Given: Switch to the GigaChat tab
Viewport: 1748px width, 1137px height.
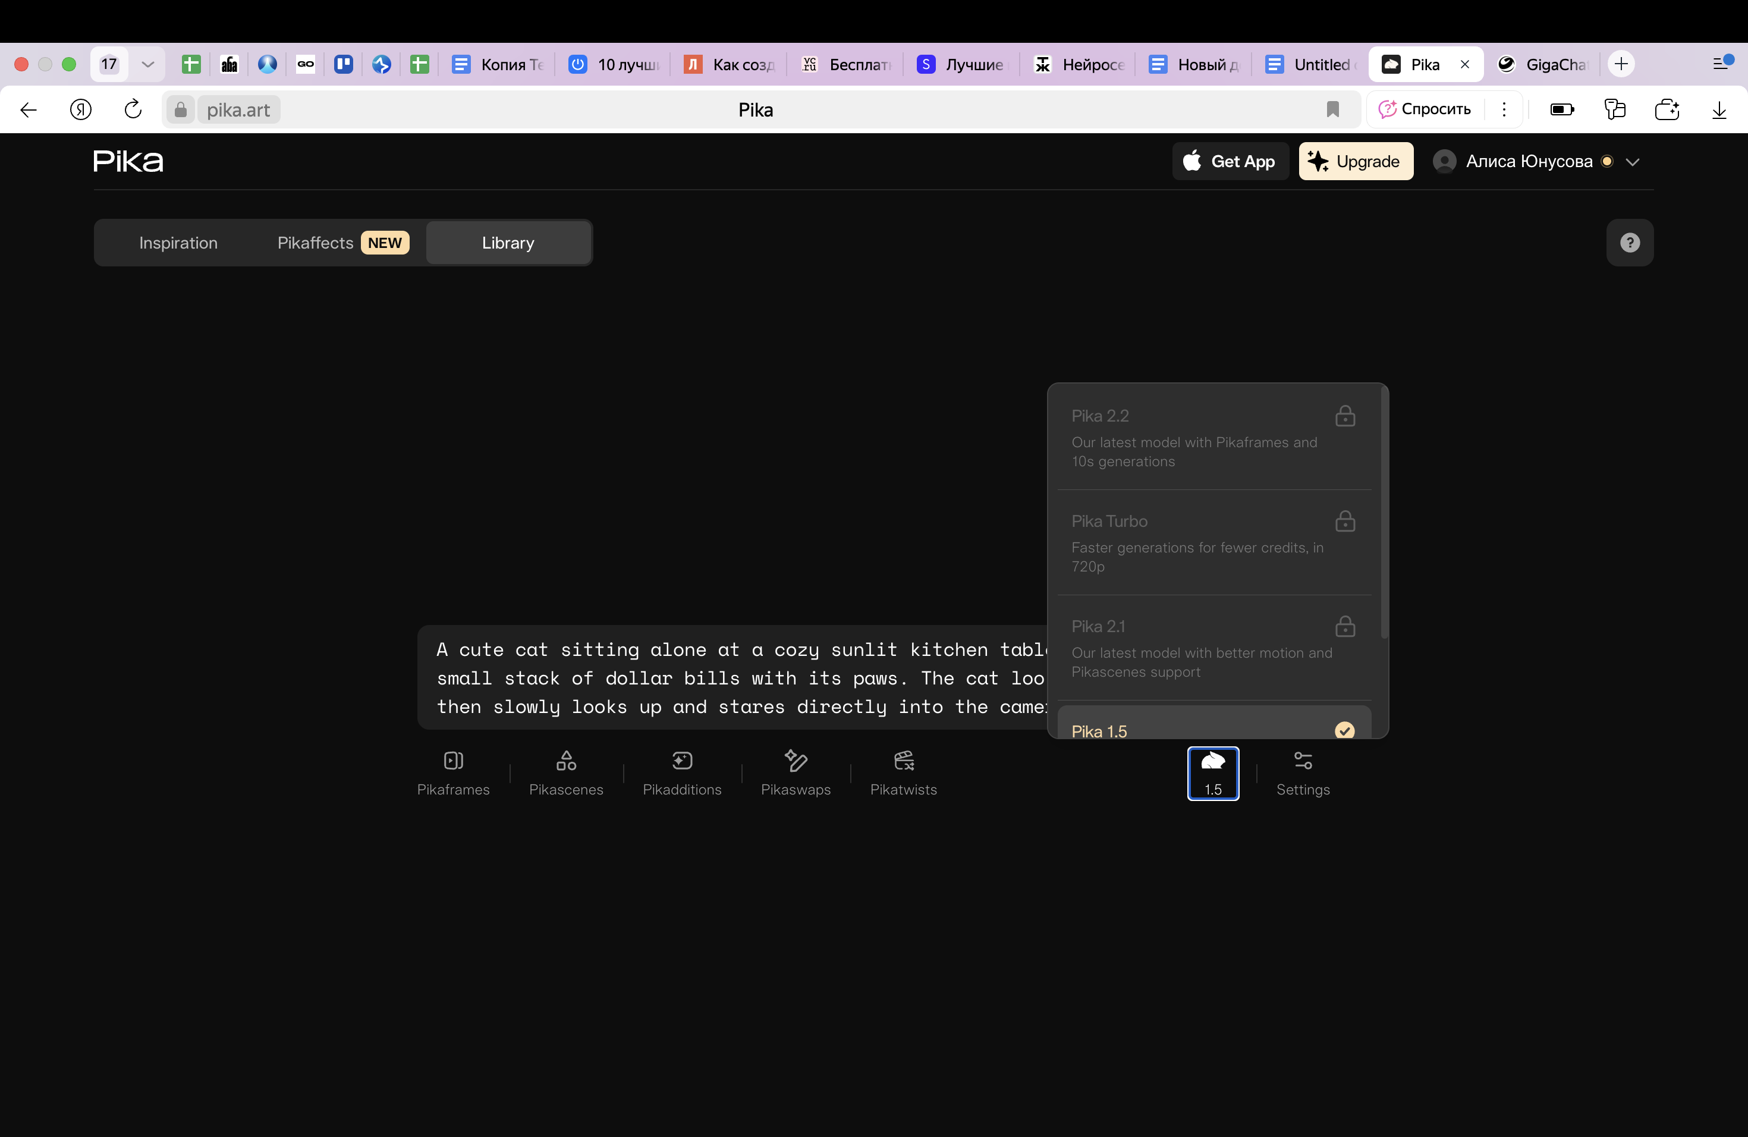Looking at the screenshot, I should 1544,64.
